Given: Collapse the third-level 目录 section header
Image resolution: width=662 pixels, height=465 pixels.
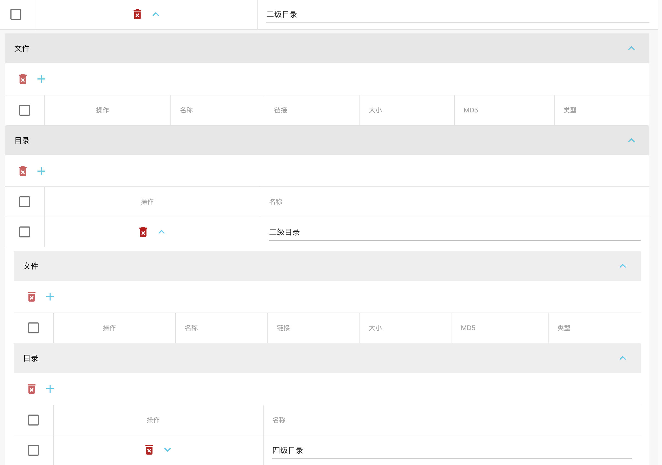Looking at the screenshot, I should (623, 358).
